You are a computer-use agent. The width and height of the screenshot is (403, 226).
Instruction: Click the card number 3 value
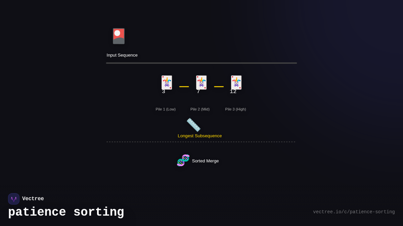tap(163, 91)
